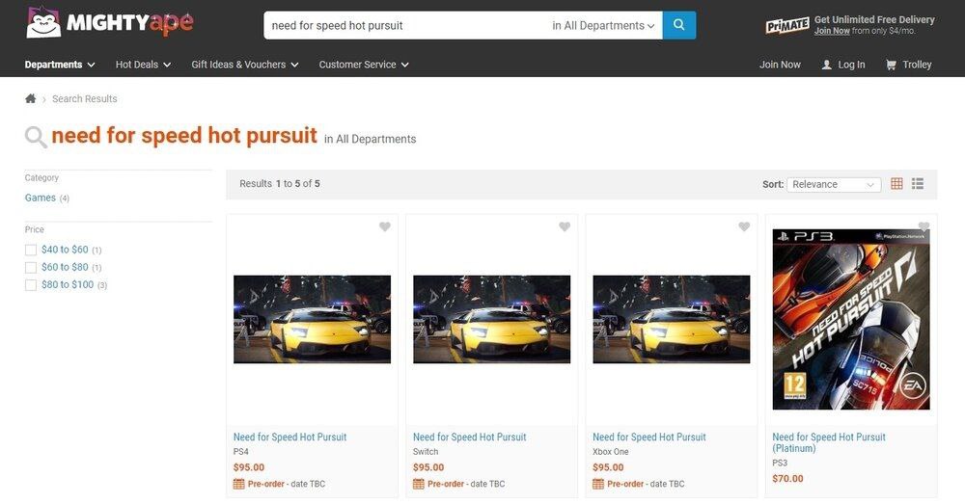The height and width of the screenshot is (503, 965).
Task: Open the Trolley link
Action: coord(917,65)
